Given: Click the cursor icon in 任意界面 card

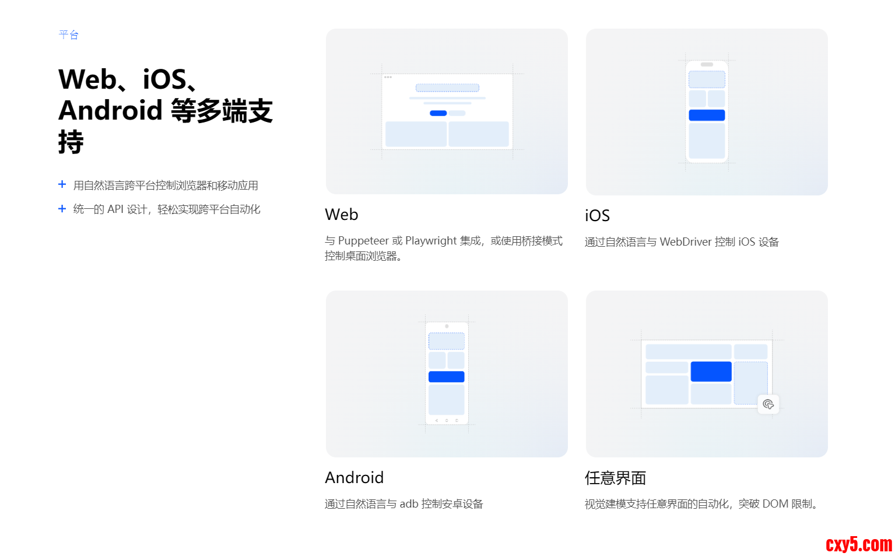Looking at the screenshot, I should point(768,404).
